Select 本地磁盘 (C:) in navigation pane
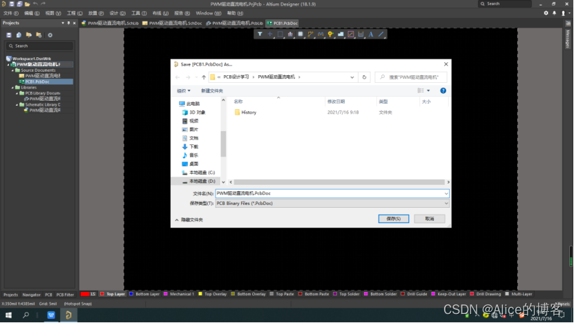Image resolution: width=574 pixels, height=323 pixels. point(198,173)
